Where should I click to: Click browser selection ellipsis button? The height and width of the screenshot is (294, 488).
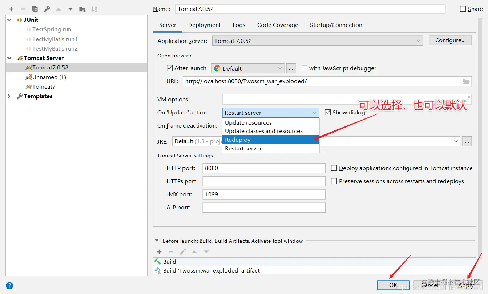click(x=291, y=68)
